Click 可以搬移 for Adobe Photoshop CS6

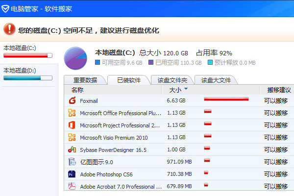[276, 174]
